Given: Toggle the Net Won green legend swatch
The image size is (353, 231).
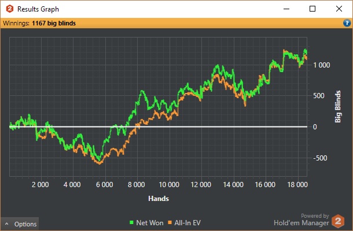Looking at the screenshot, I should [x=131, y=222].
